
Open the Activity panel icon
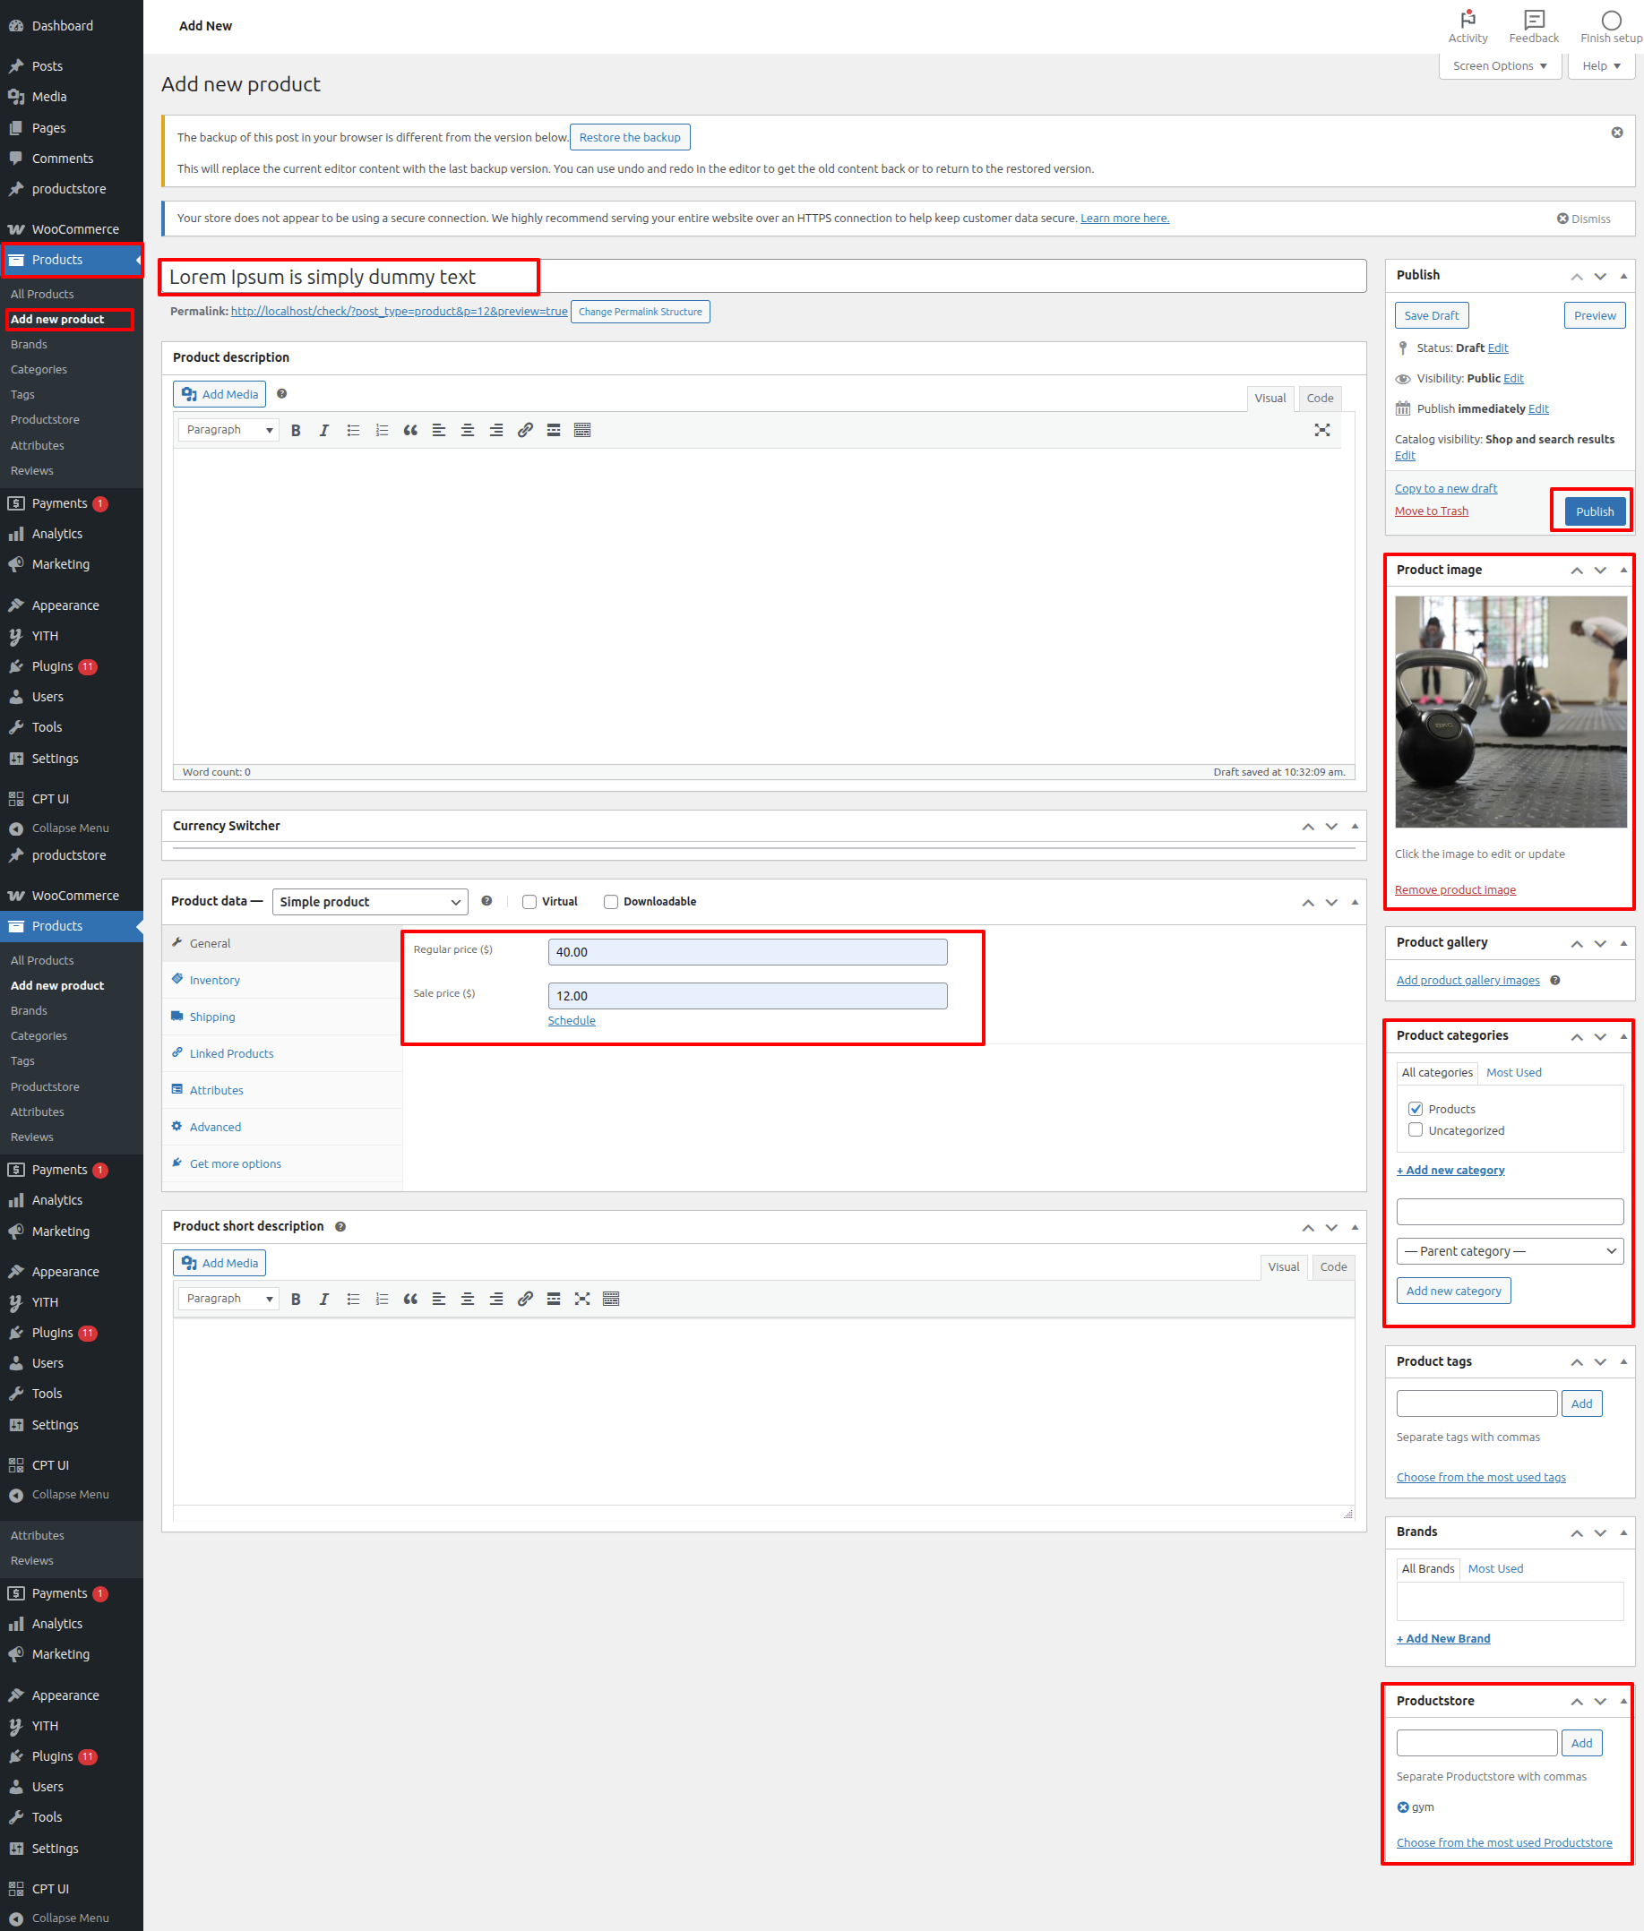1467,25
